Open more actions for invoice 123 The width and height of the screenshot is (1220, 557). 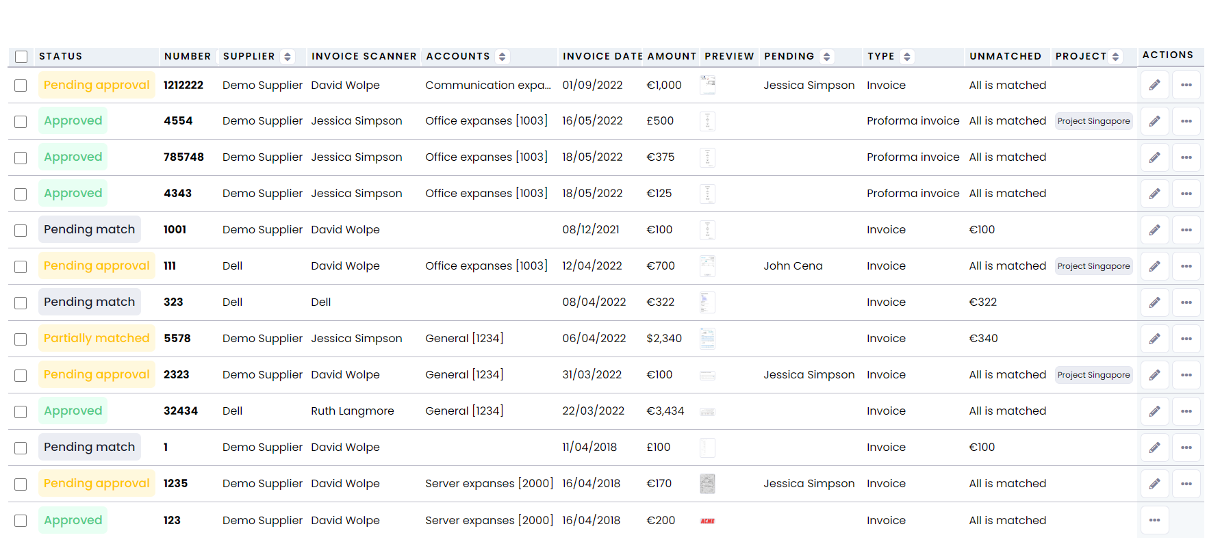[1154, 520]
